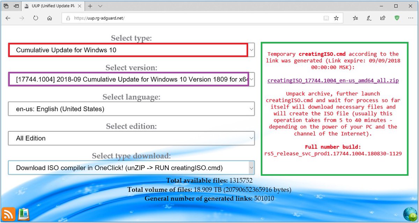Screen dimensions: 419x223
Task: Click the Full number build text
Action: point(333,147)
